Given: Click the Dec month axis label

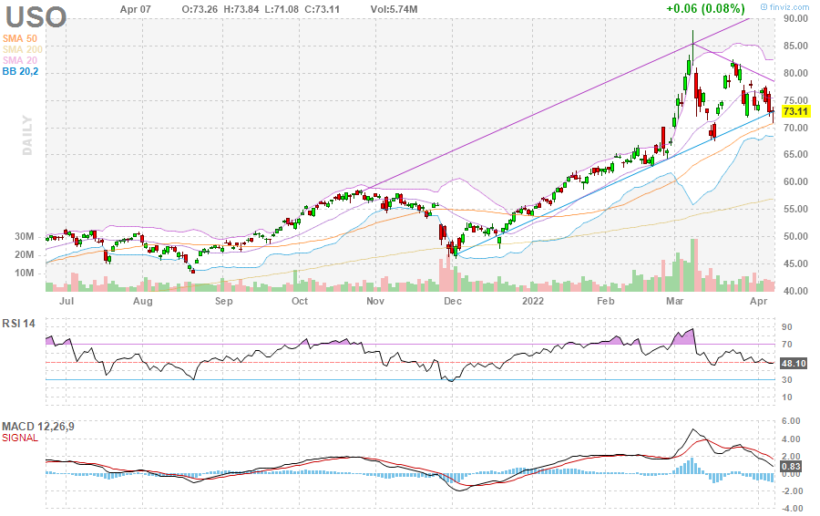Looking at the screenshot, I should pos(452,301).
